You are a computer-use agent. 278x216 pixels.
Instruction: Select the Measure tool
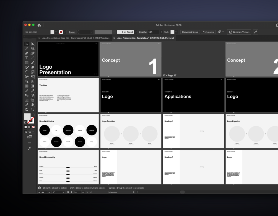27,91
